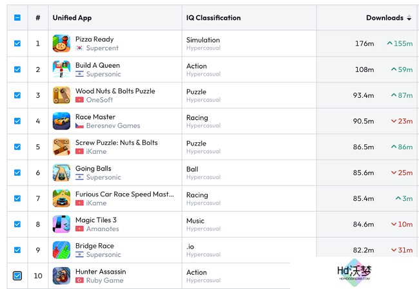Click the 93.4m downloads value
Image resolution: width=419 pixels, height=289 pixels.
pos(364,95)
